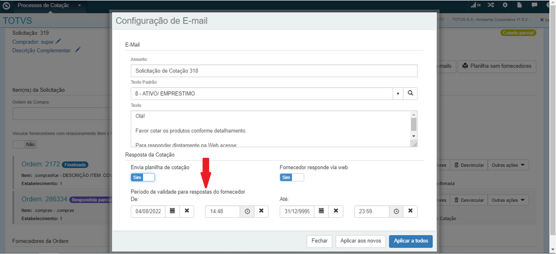Click the signal bars DI icon in top bar
556x254 pixels.
[x=475, y=5]
